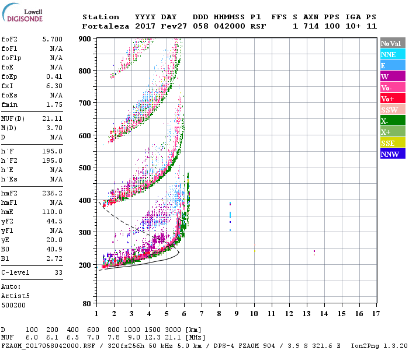Click the hmE value 110.0
Viewport: 409px width, 350px height.
coord(53,212)
